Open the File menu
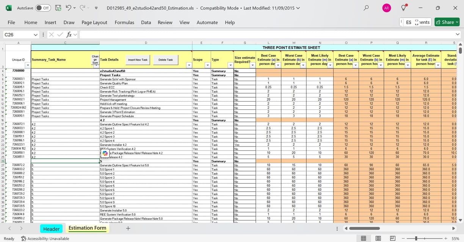Screen dimensions: 464x242 [x=11, y=22]
